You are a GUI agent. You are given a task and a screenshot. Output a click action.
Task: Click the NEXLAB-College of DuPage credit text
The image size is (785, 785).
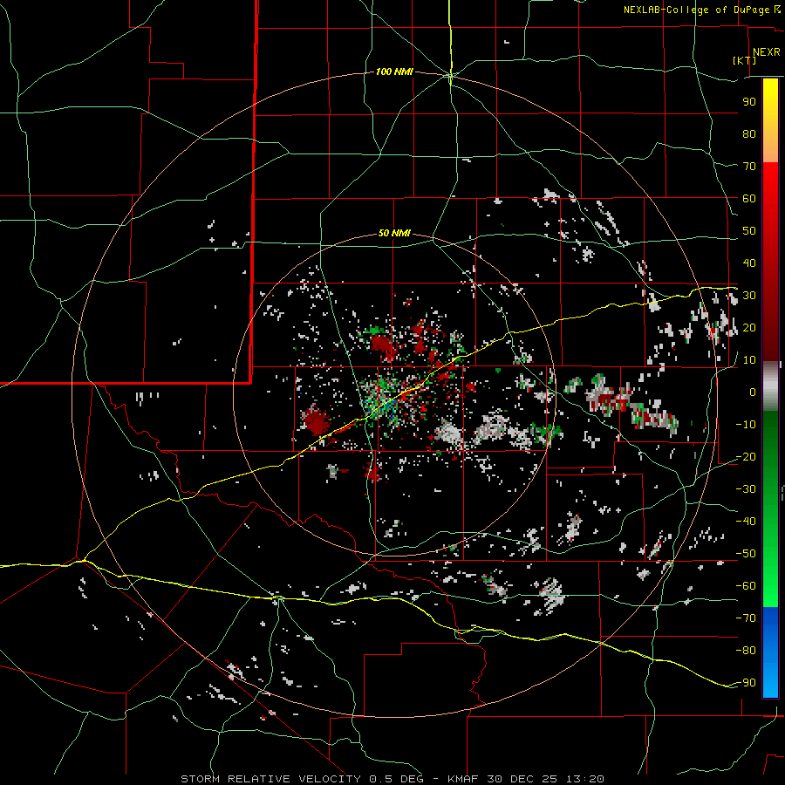pos(697,10)
